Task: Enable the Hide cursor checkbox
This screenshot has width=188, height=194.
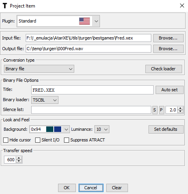Action: pyautogui.click(x=6, y=140)
